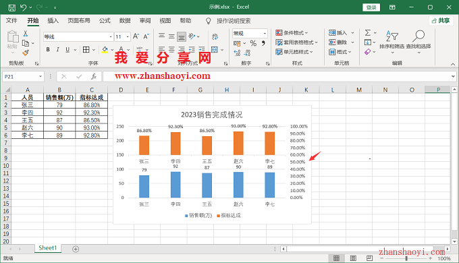Expand the formula bar
Viewport: 459px width, 263px height.
coord(453,76)
